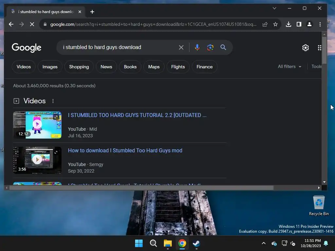335x251 pixels.
Task: Open 'I STUMBLED TOO HARD GUYS TUTORIAL 2.2' link
Action: tap(137, 115)
